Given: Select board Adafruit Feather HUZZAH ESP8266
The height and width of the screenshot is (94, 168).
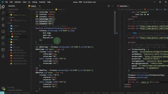Looking at the screenshot, I should 138,93.
